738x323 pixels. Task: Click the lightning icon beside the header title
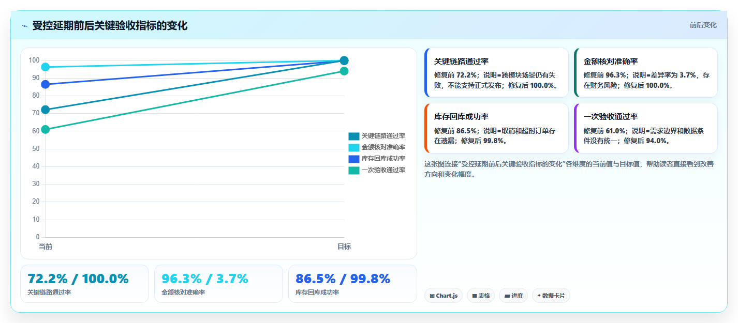(24, 26)
